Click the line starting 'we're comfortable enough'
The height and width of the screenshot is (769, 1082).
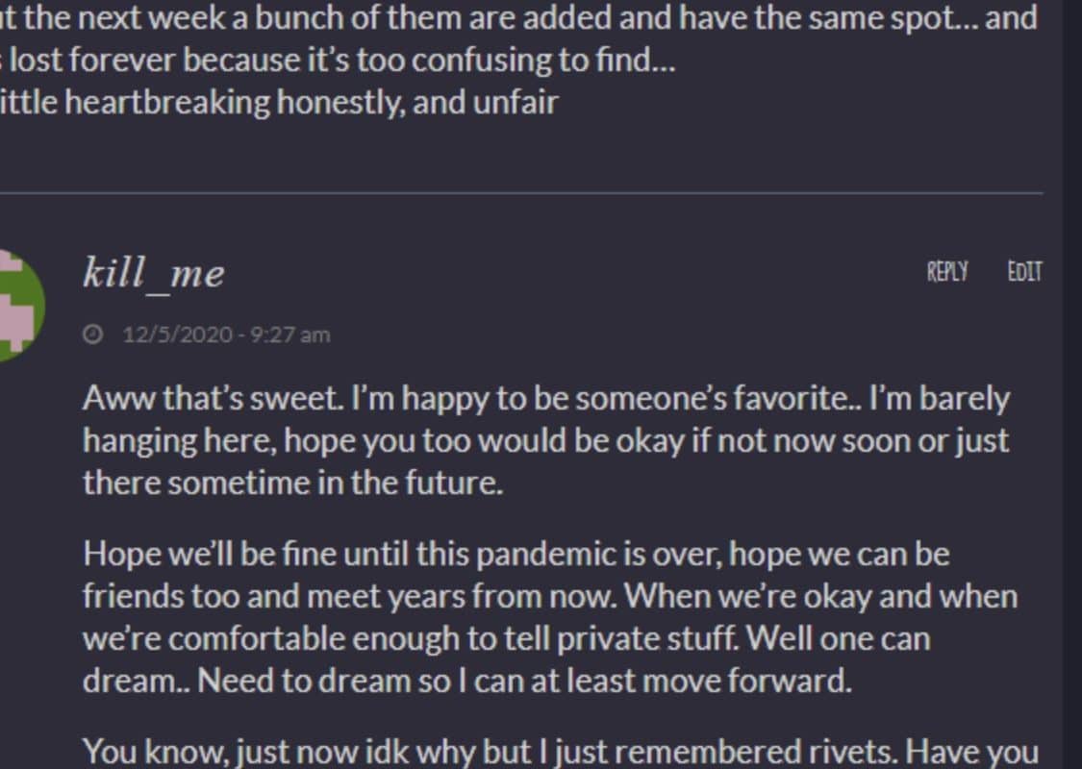tap(506, 637)
